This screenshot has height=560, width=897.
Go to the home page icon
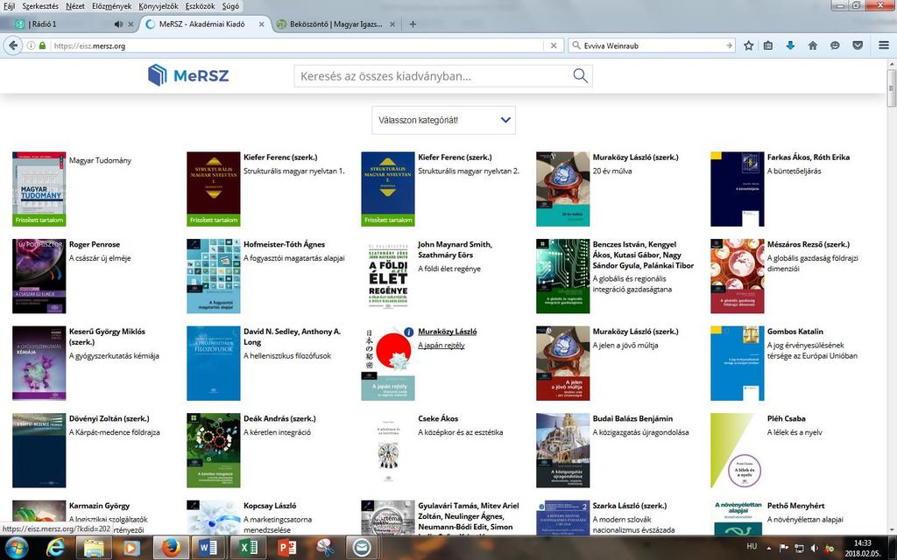[812, 45]
